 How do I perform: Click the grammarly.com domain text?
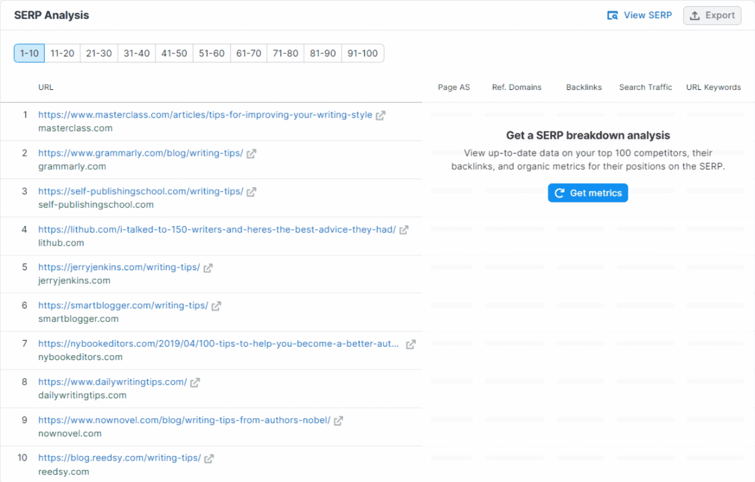point(72,166)
